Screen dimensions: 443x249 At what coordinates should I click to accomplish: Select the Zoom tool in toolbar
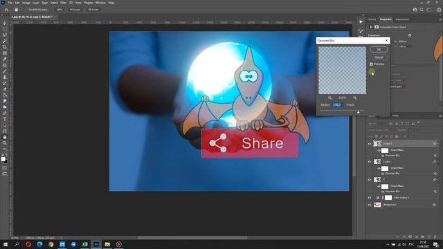coord(5,143)
